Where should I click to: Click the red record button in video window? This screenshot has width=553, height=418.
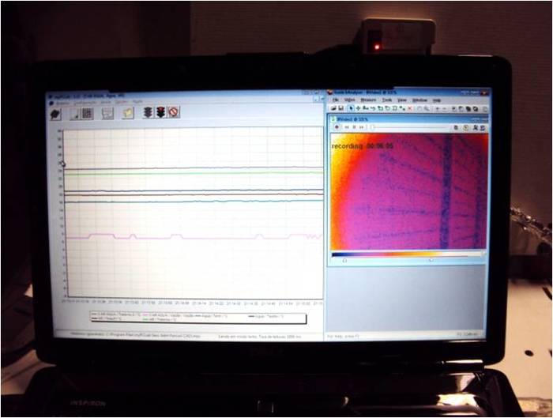point(337,126)
